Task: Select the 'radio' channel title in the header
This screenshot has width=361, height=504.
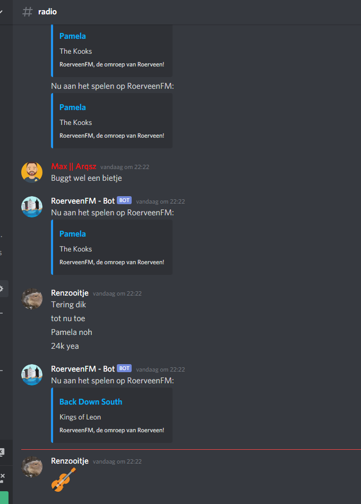Action: tap(47, 12)
